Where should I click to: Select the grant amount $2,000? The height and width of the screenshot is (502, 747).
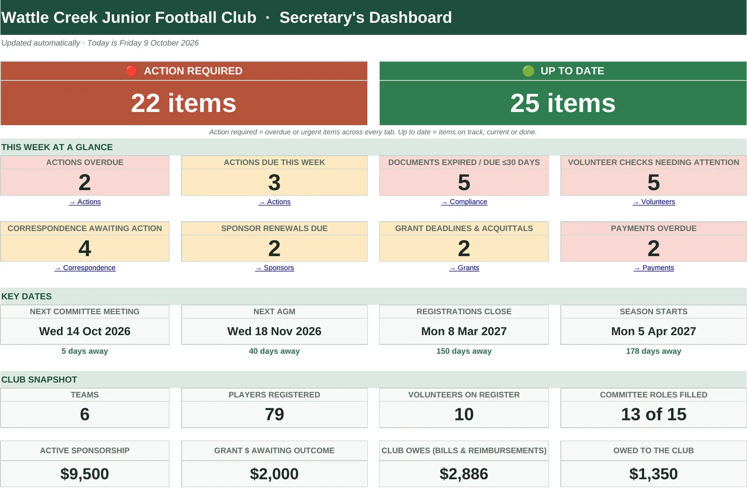tap(275, 474)
